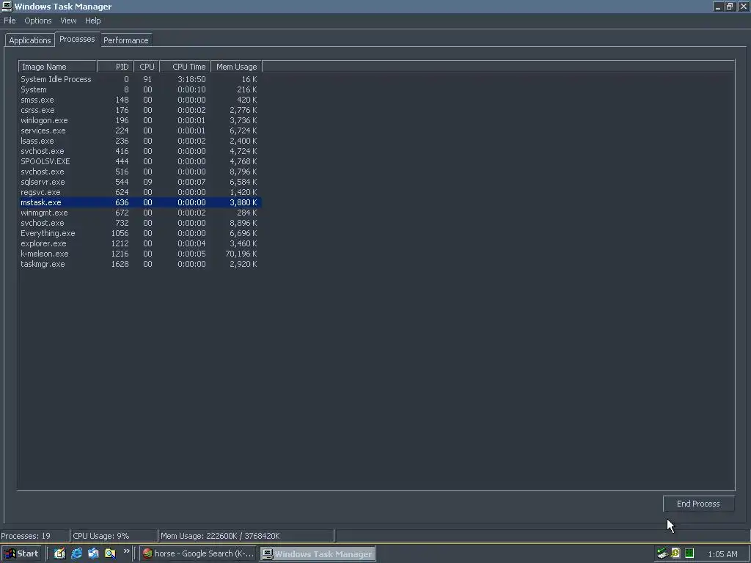Select lsass.exe process
The width and height of the screenshot is (751, 563).
click(140, 141)
